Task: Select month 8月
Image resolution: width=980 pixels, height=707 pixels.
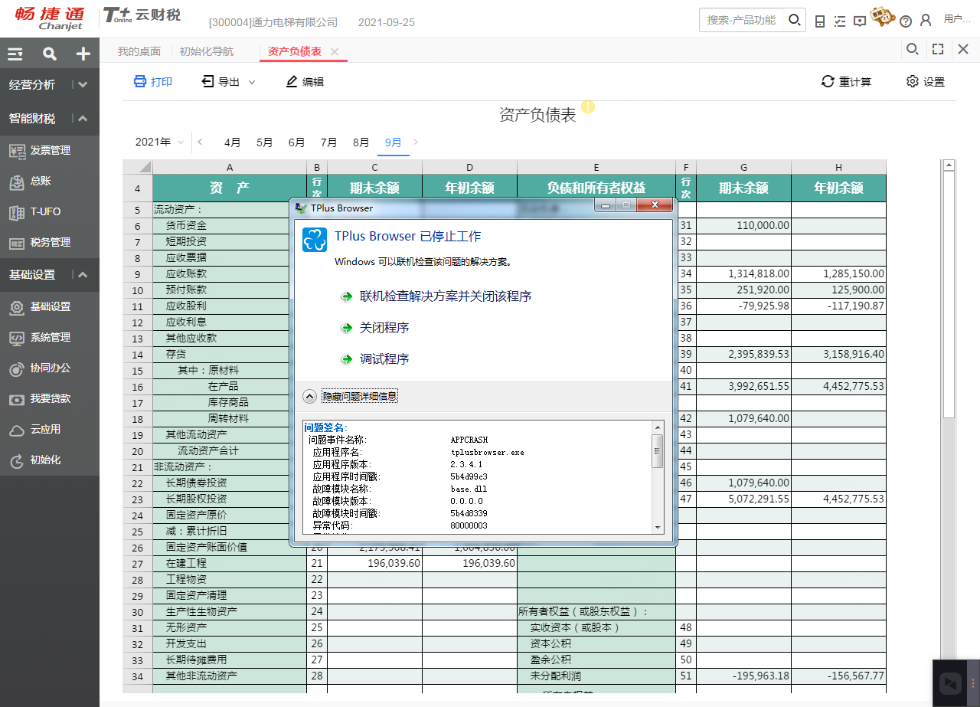Action: pyautogui.click(x=361, y=142)
